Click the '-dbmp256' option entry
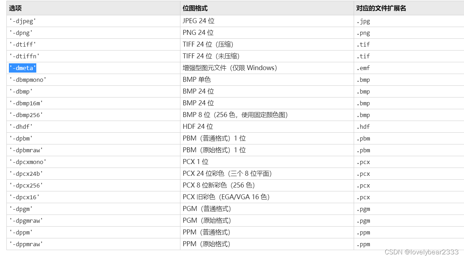464x259 pixels. click(x=26, y=115)
